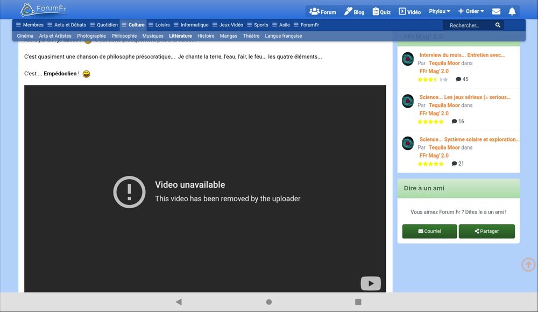Click the ForumFr logo
Image resolution: width=538 pixels, height=312 pixels.
coord(43,9)
